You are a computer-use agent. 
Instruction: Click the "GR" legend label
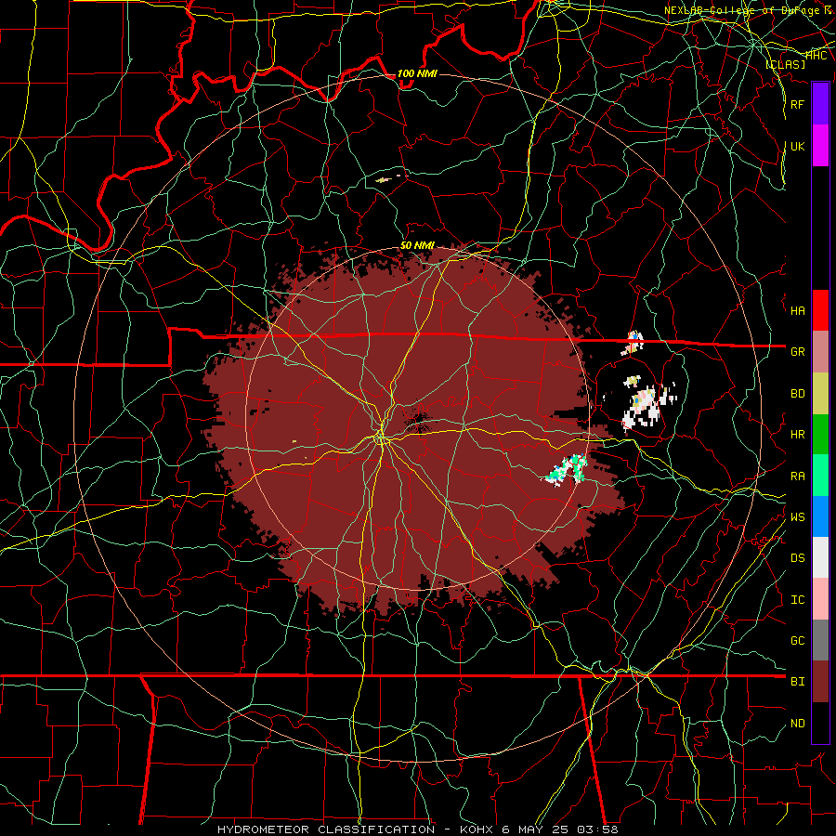click(x=797, y=352)
